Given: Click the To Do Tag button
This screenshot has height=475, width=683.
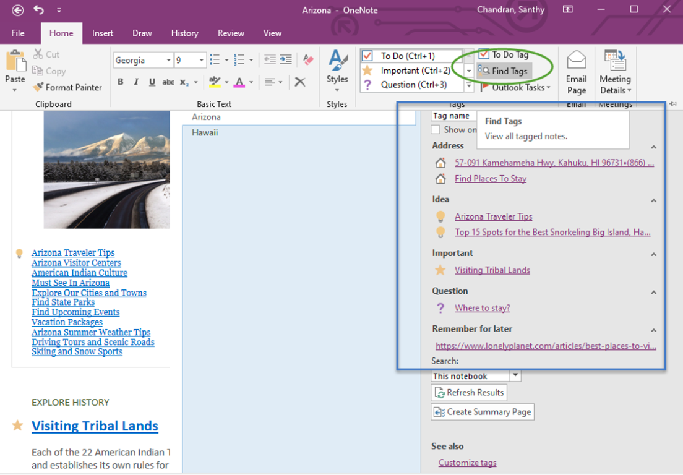Looking at the screenshot, I should coord(504,54).
